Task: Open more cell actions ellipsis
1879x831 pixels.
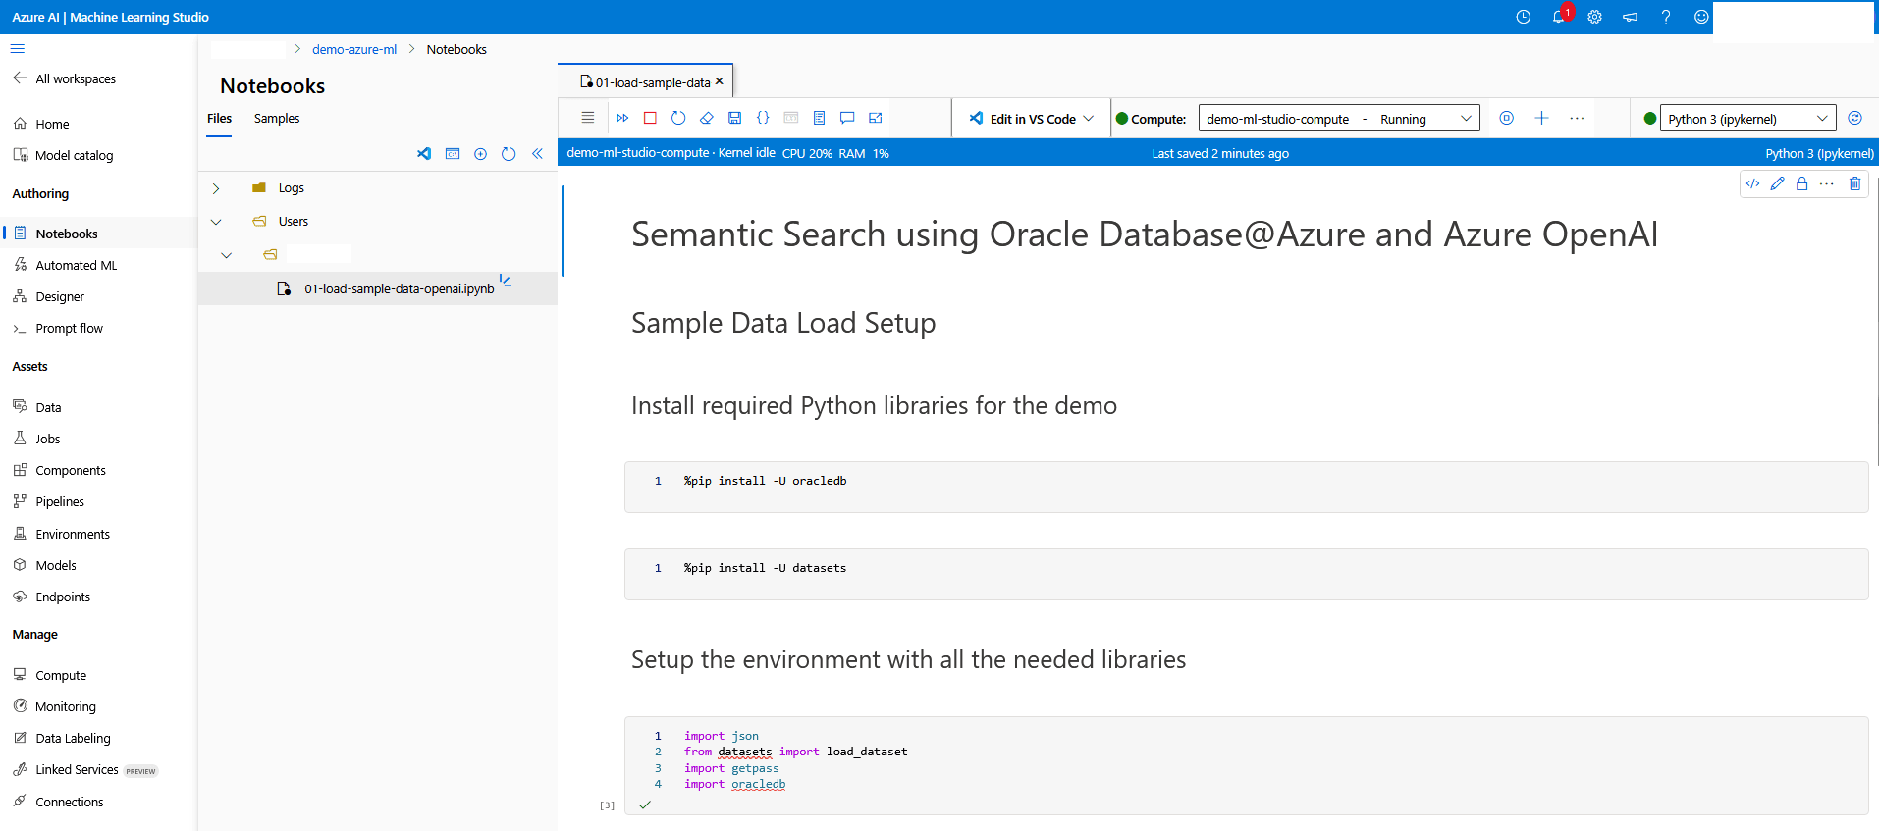Action: [1826, 183]
